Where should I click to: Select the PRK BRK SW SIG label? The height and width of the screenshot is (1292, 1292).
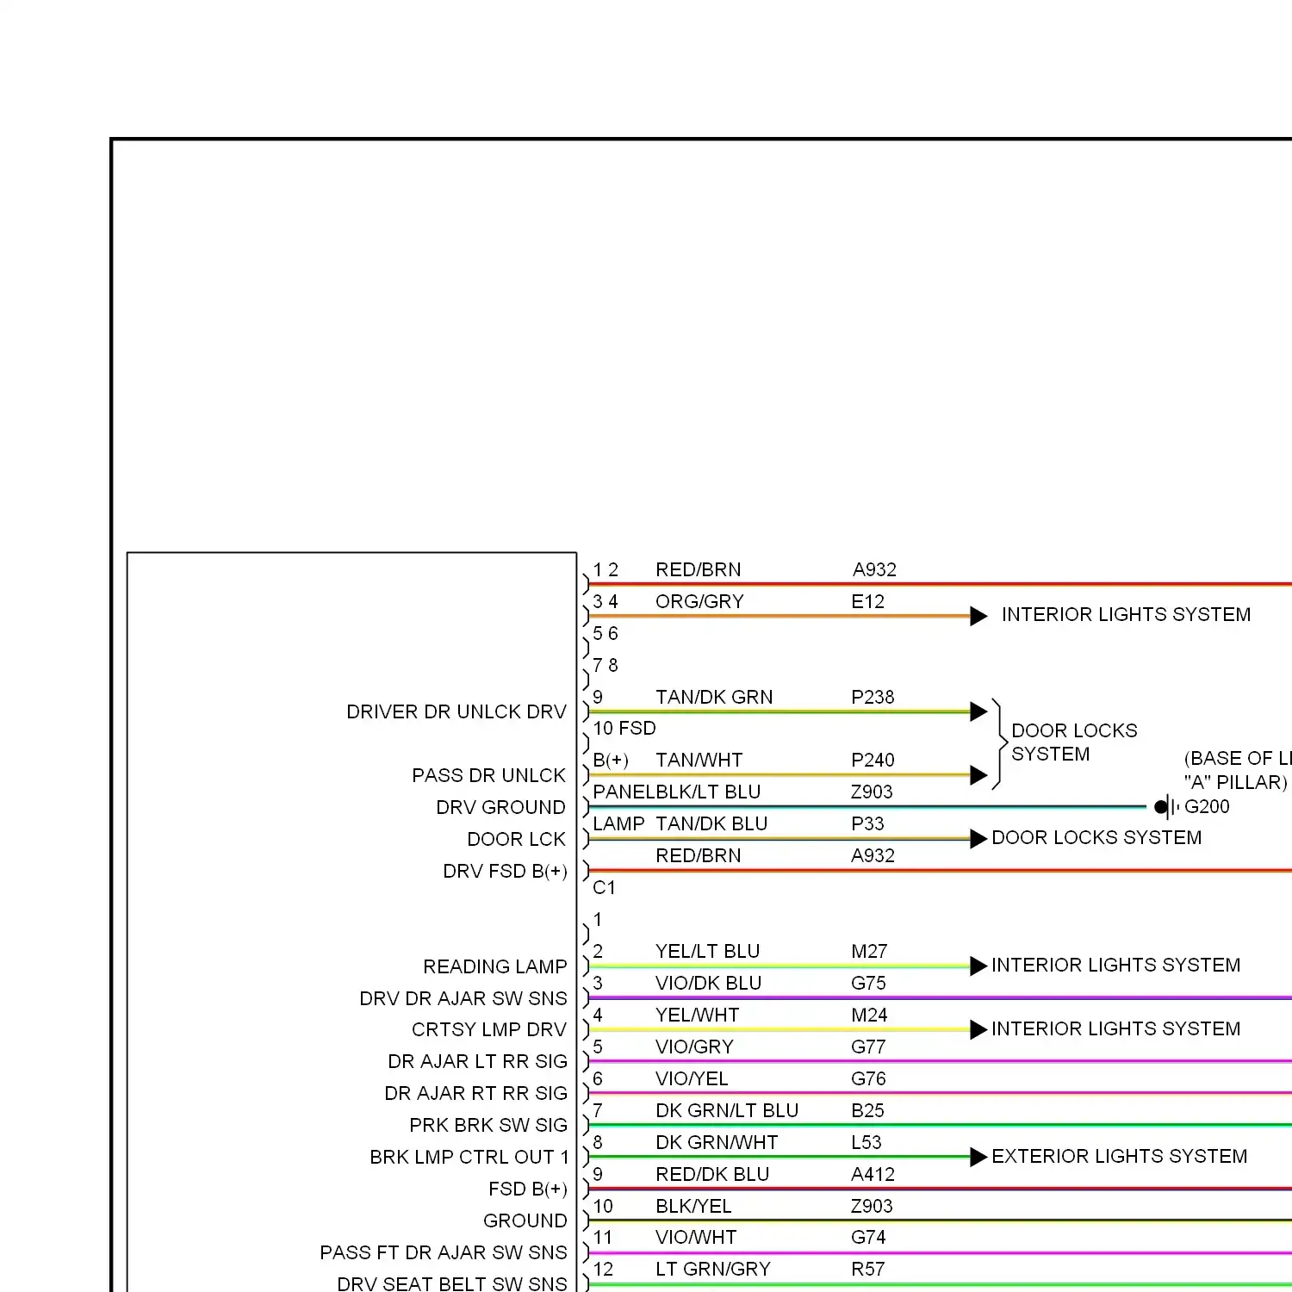click(488, 1125)
